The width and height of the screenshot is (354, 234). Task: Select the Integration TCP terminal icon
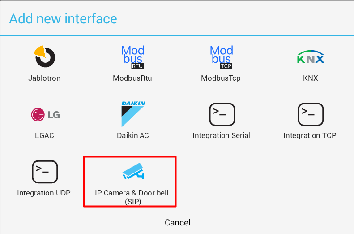(x=310, y=114)
